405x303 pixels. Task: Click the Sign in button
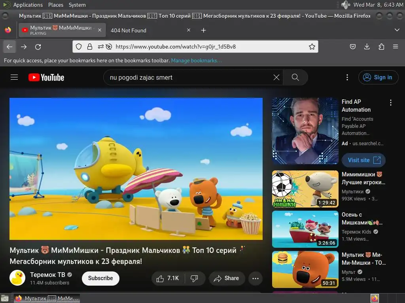(378, 77)
